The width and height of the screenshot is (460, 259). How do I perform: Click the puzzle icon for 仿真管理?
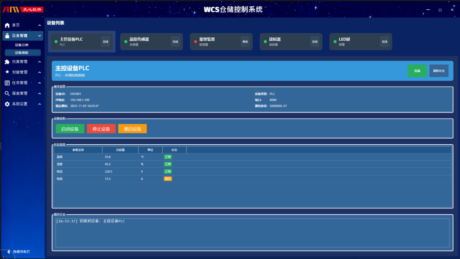[x=7, y=62]
